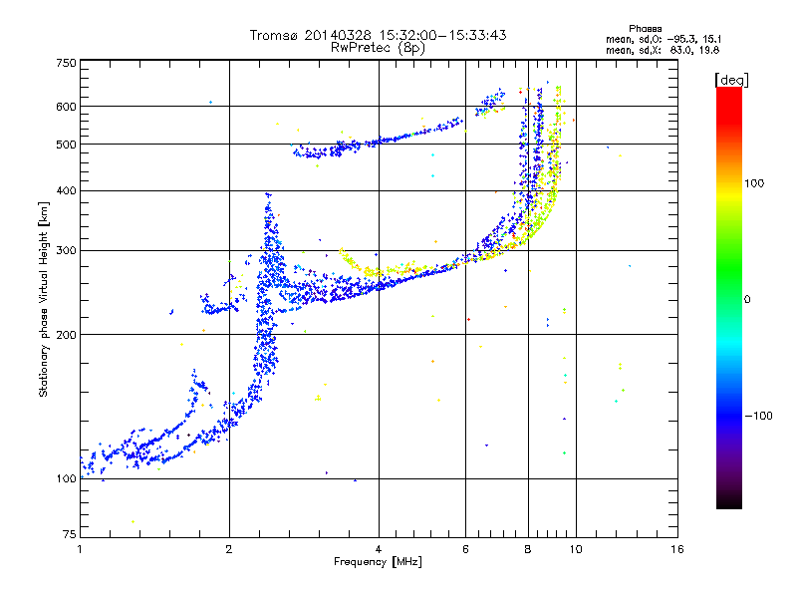Click the 'RwPretec (8p)' subtitle
797x598 pixels.
[x=378, y=48]
